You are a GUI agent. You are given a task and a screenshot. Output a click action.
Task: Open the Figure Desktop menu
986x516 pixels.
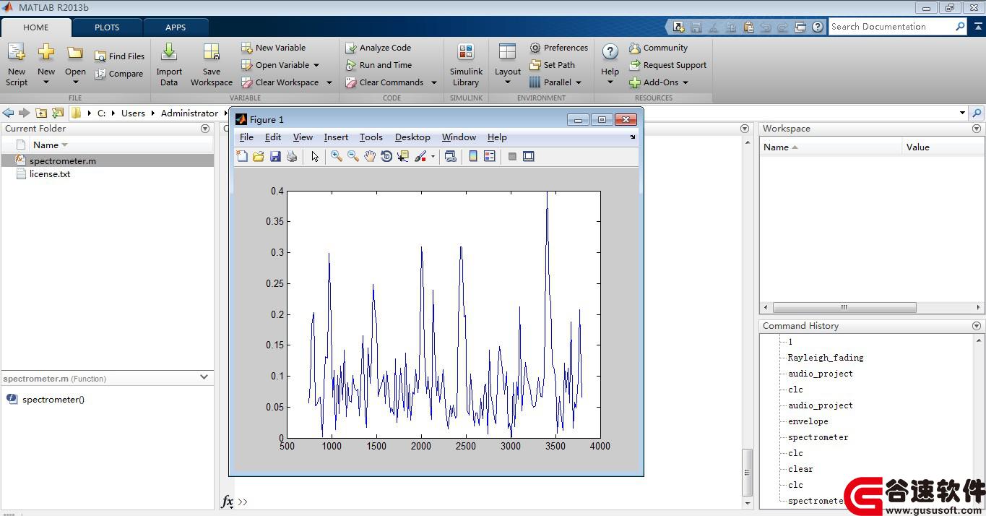[x=412, y=137]
